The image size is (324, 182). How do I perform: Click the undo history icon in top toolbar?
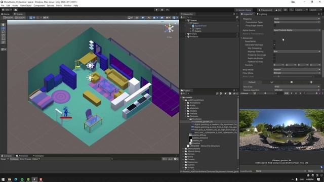[286, 10]
